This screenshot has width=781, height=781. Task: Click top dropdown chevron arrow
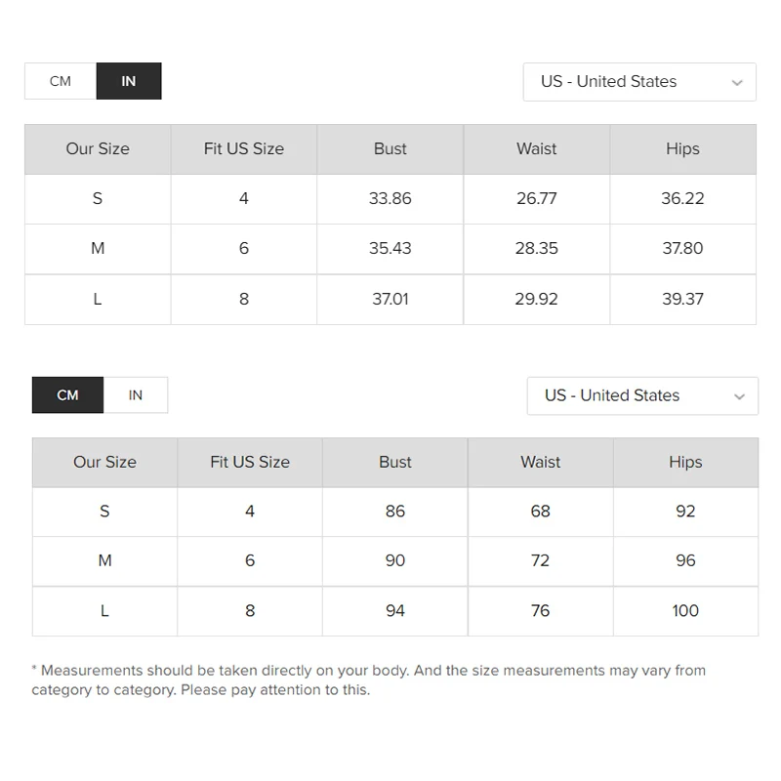737,83
